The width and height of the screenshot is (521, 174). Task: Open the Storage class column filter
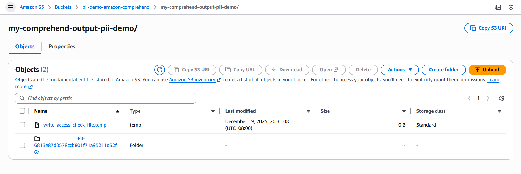click(500, 111)
